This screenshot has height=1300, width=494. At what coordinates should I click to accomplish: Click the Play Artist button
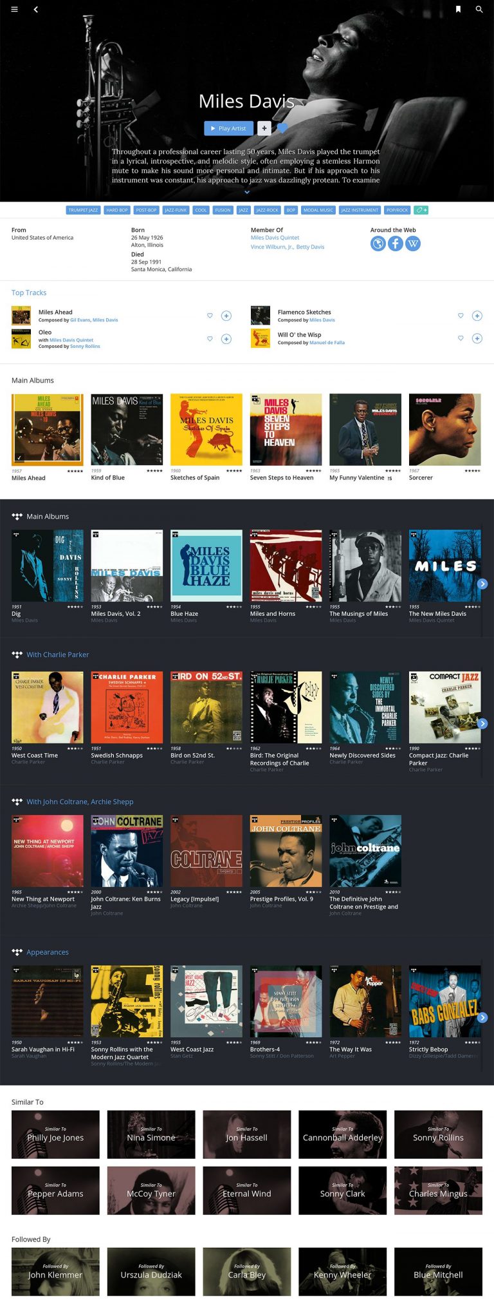(228, 128)
